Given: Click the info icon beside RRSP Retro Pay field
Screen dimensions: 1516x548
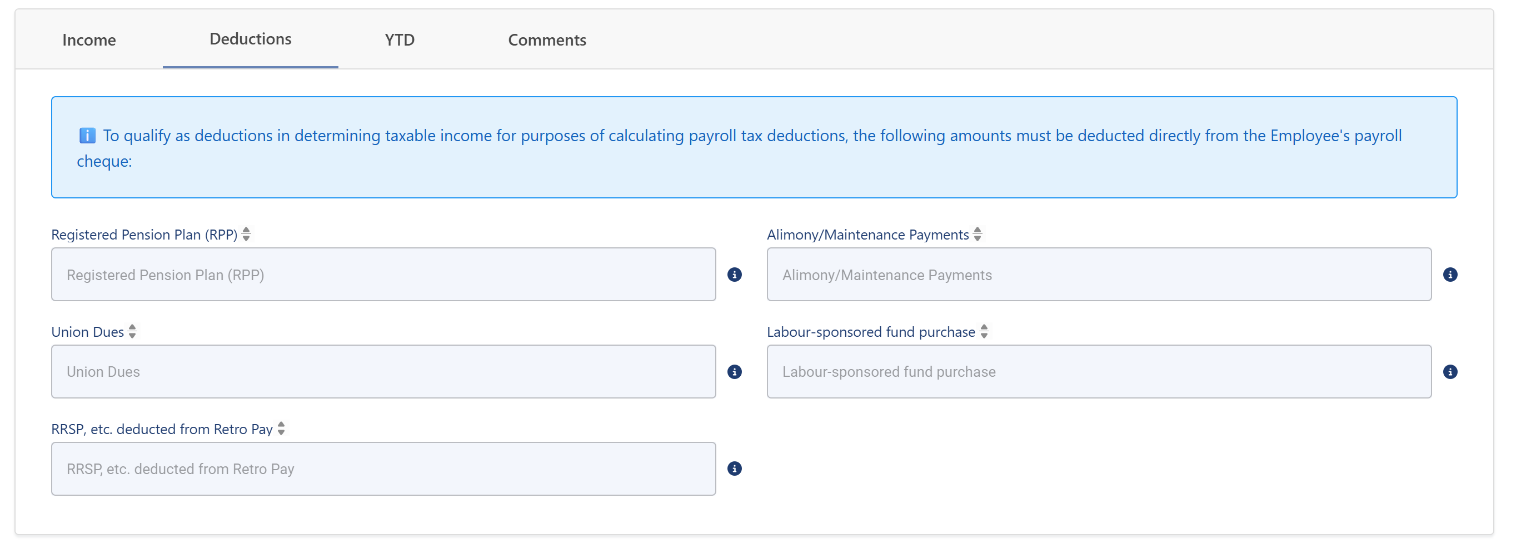Looking at the screenshot, I should tap(735, 469).
